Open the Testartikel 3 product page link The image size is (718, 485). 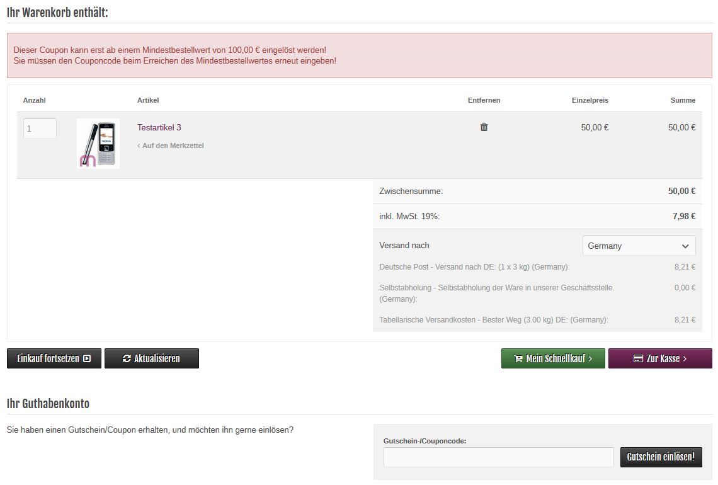click(159, 127)
